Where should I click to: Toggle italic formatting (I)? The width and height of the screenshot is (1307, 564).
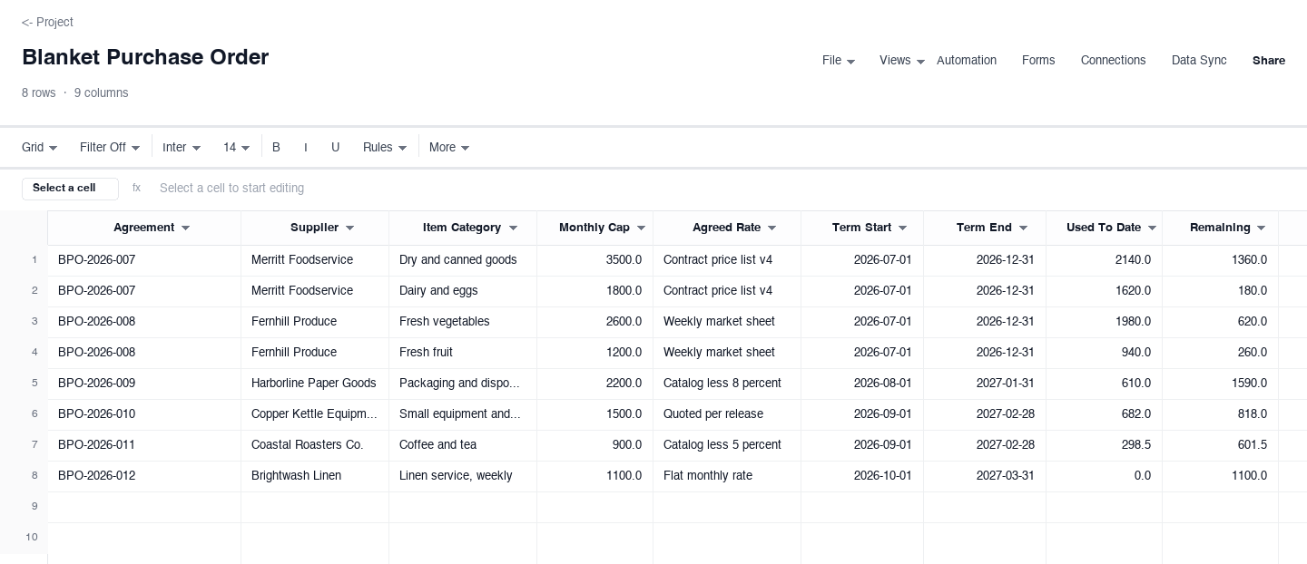point(306,148)
